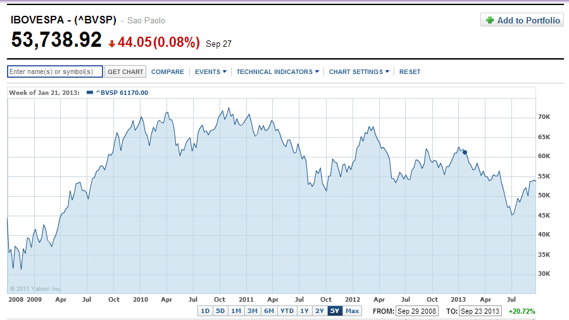Click the 65K axis label

click(544, 137)
